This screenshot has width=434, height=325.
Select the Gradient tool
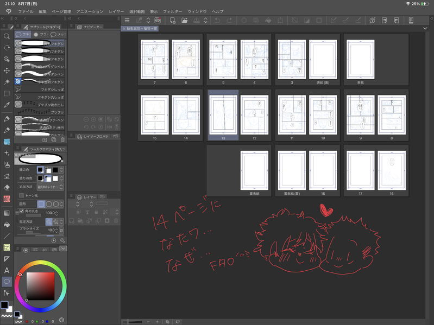[x=7, y=213]
